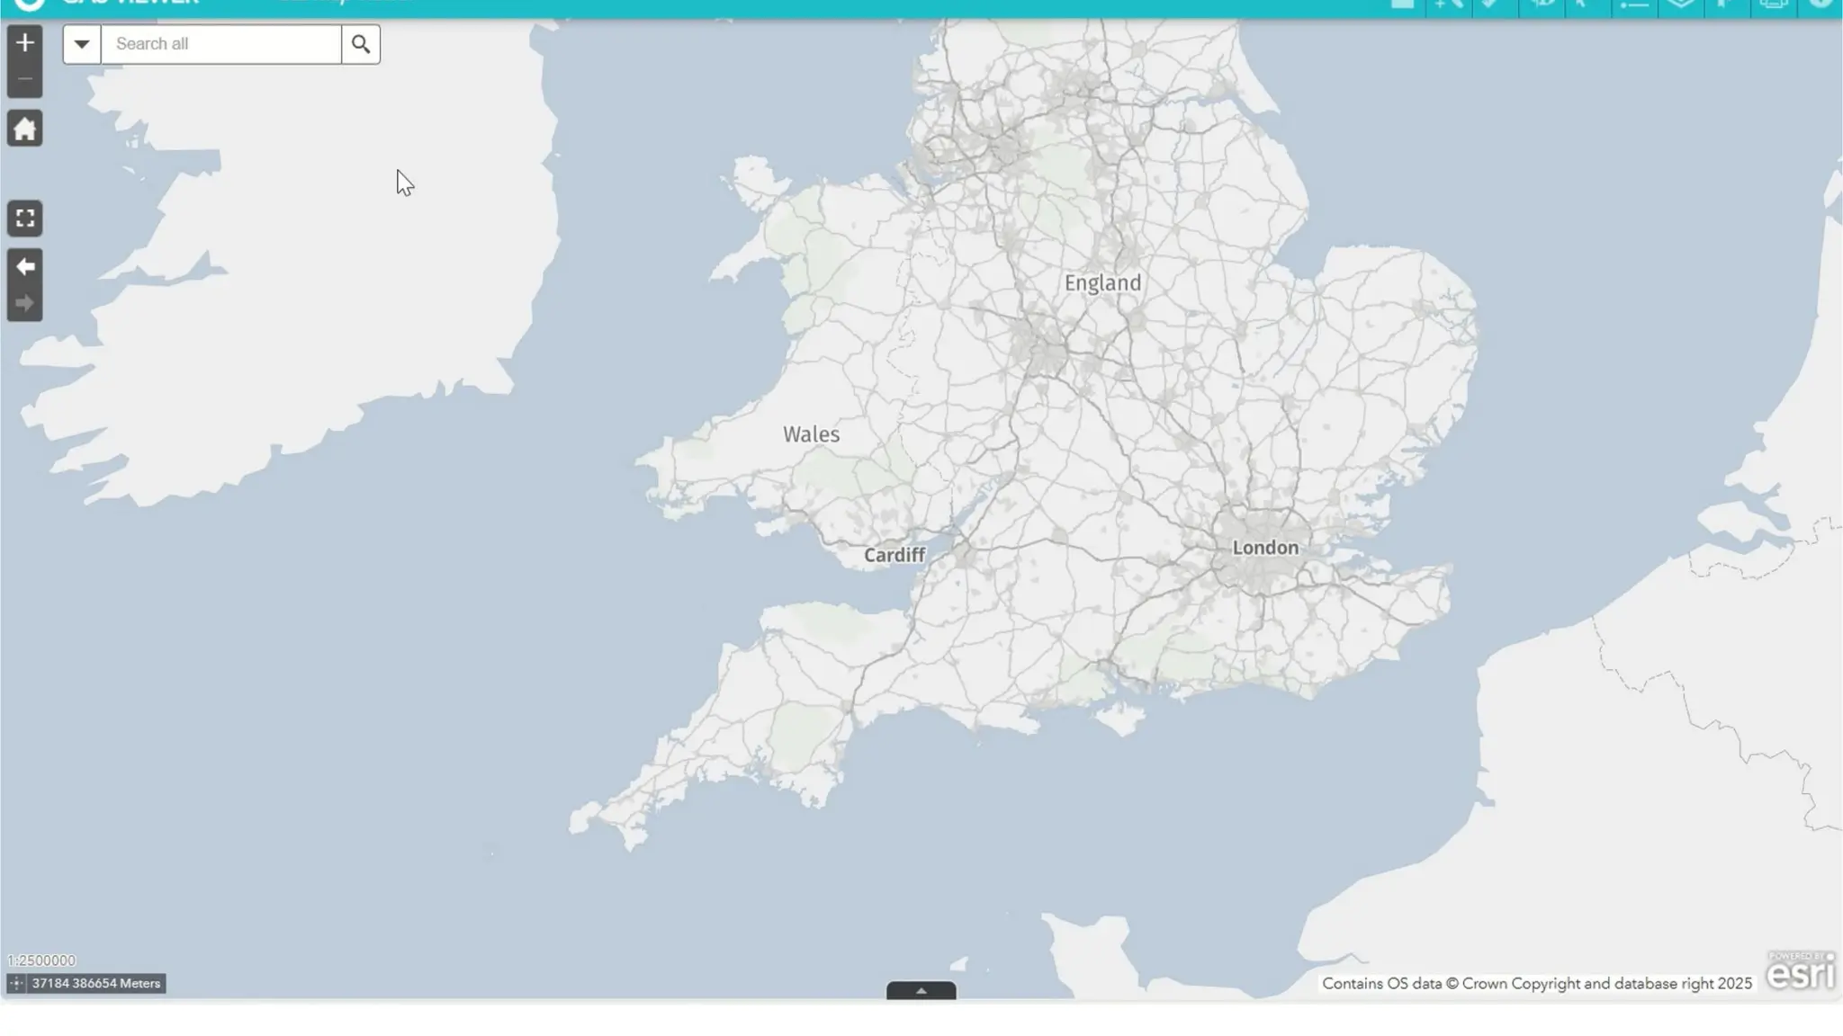The height and width of the screenshot is (1036, 1843).
Task: Enable click-to-get coordinates crosshair
Action: (16, 983)
